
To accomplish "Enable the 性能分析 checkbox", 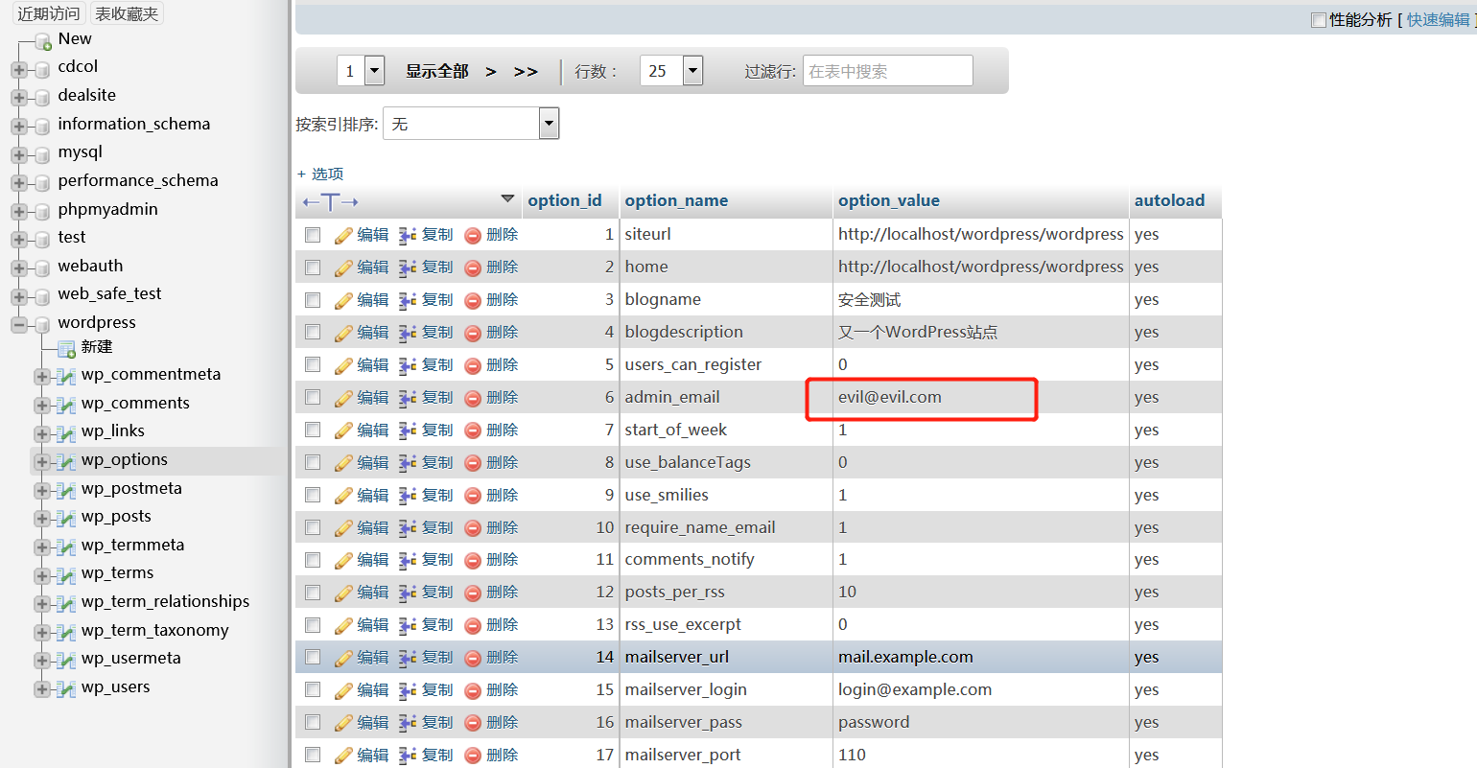I will tap(1319, 20).
